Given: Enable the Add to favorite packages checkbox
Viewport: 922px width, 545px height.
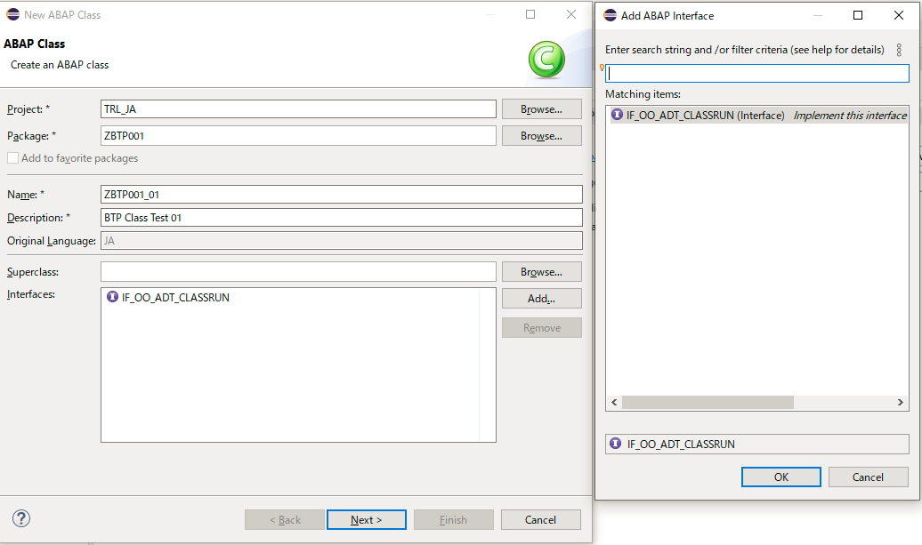Looking at the screenshot, I should click(x=12, y=157).
